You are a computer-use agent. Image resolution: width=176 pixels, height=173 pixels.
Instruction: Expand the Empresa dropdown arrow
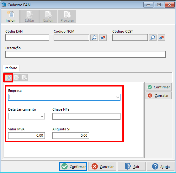tap(118, 97)
